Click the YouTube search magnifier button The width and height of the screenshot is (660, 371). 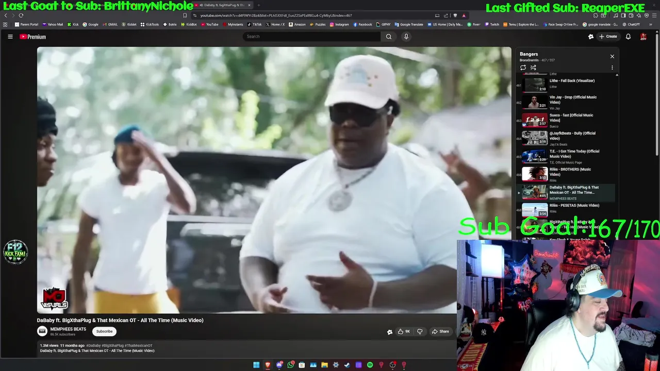(389, 37)
